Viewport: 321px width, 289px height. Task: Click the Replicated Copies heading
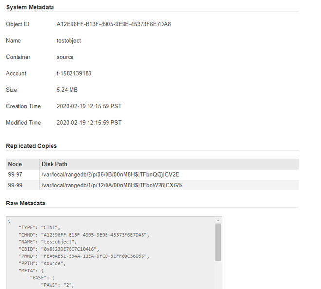pyautogui.click(x=31, y=146)
